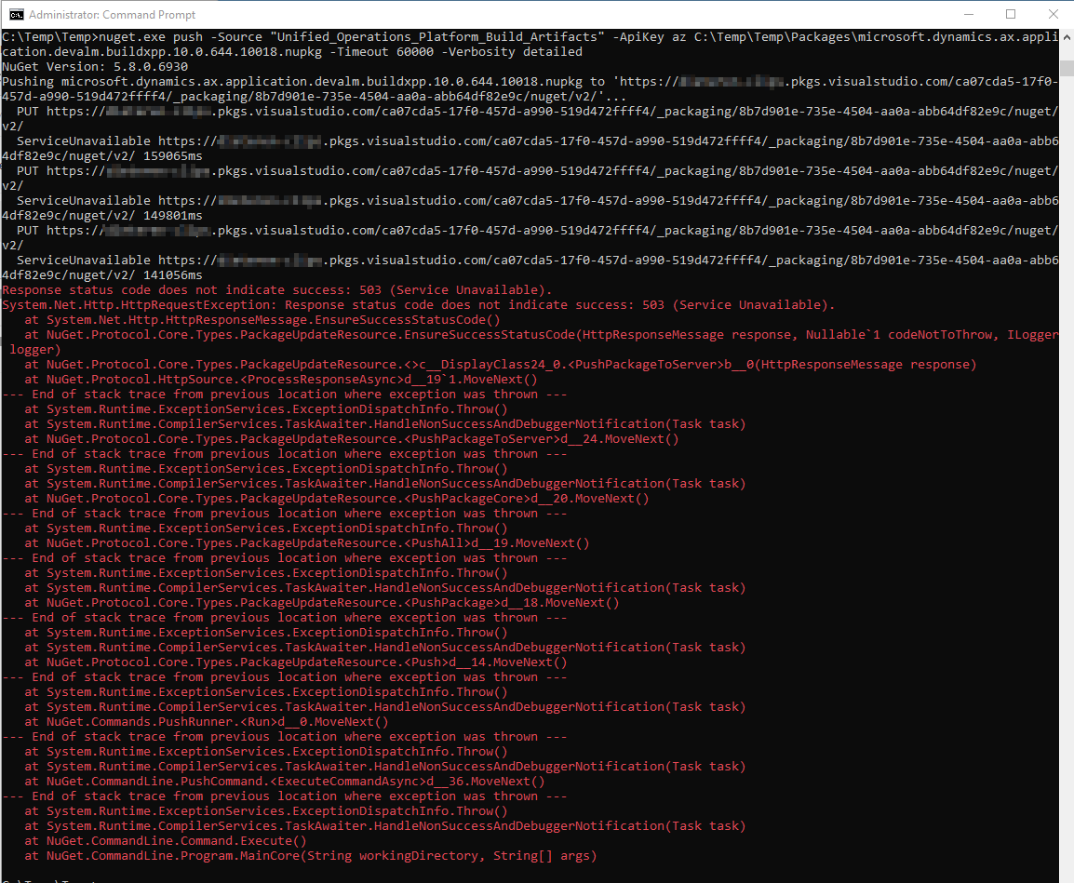
Task: Click the '<PushAll>d__19.MoveNext()' line
Action: (307, 543)
